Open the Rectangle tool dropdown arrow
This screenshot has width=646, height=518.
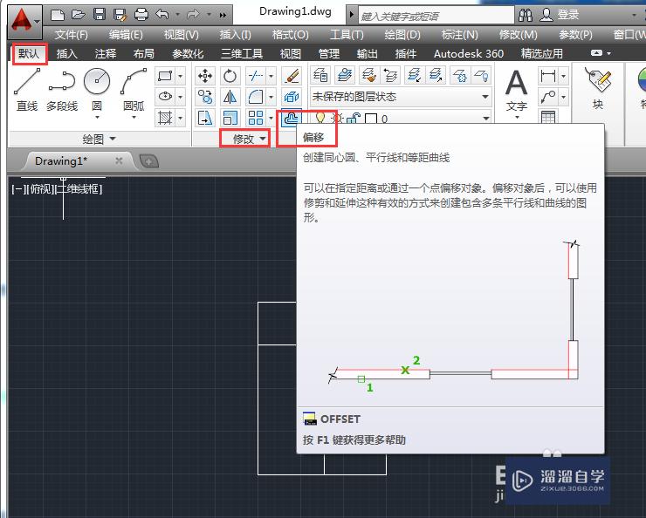(x=181, y=76)
